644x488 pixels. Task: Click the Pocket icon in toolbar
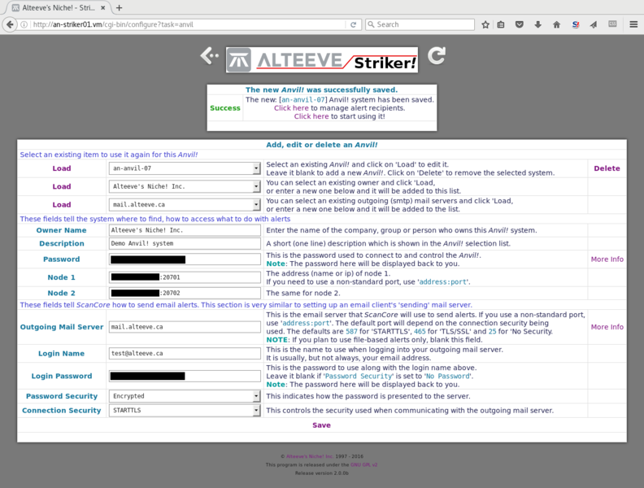point(520,24)
